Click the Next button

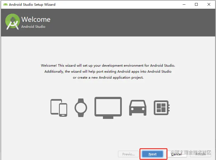pos(152,154)
